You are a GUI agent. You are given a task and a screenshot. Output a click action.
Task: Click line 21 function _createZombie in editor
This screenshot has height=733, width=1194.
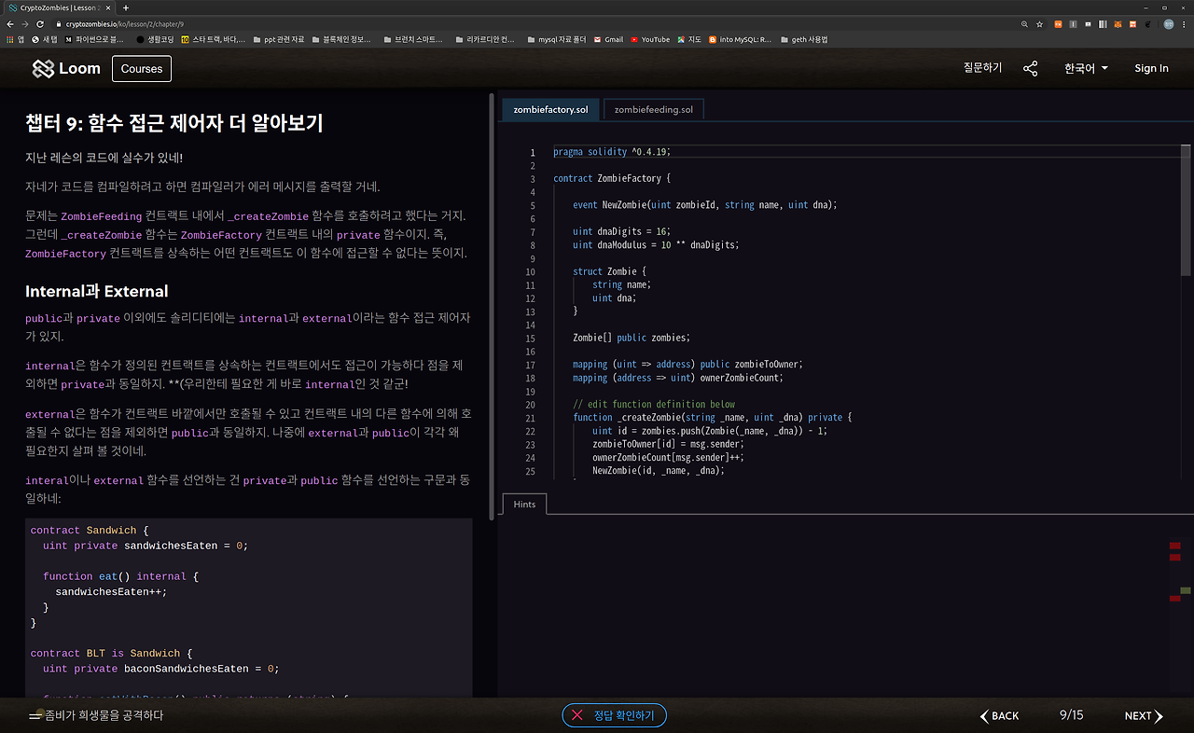(712, 418)
